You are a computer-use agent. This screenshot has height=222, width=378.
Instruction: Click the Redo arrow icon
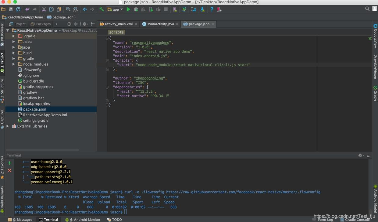[35, 9]
